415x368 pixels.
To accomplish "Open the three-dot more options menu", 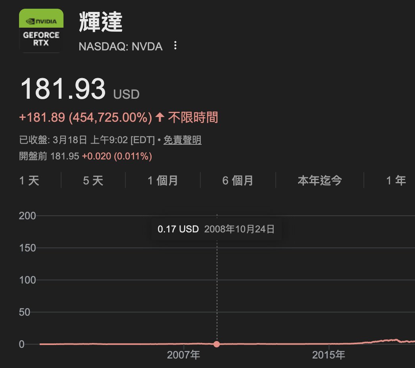I will [x=175, y=46].
